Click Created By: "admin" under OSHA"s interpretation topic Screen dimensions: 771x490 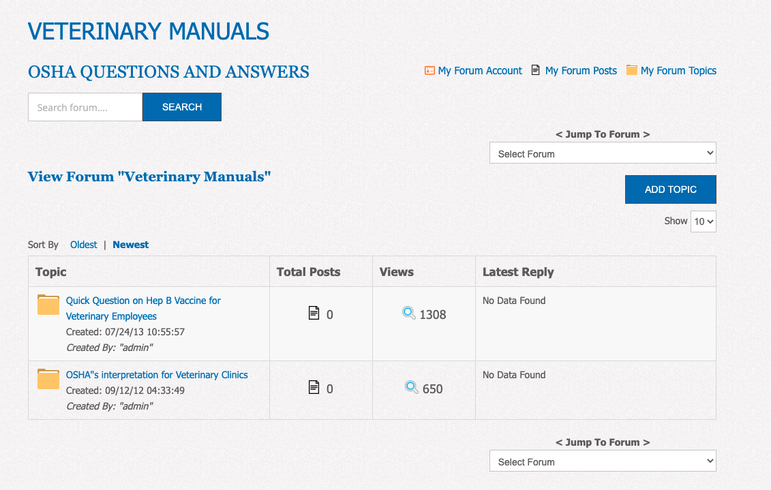coord(110,406)
